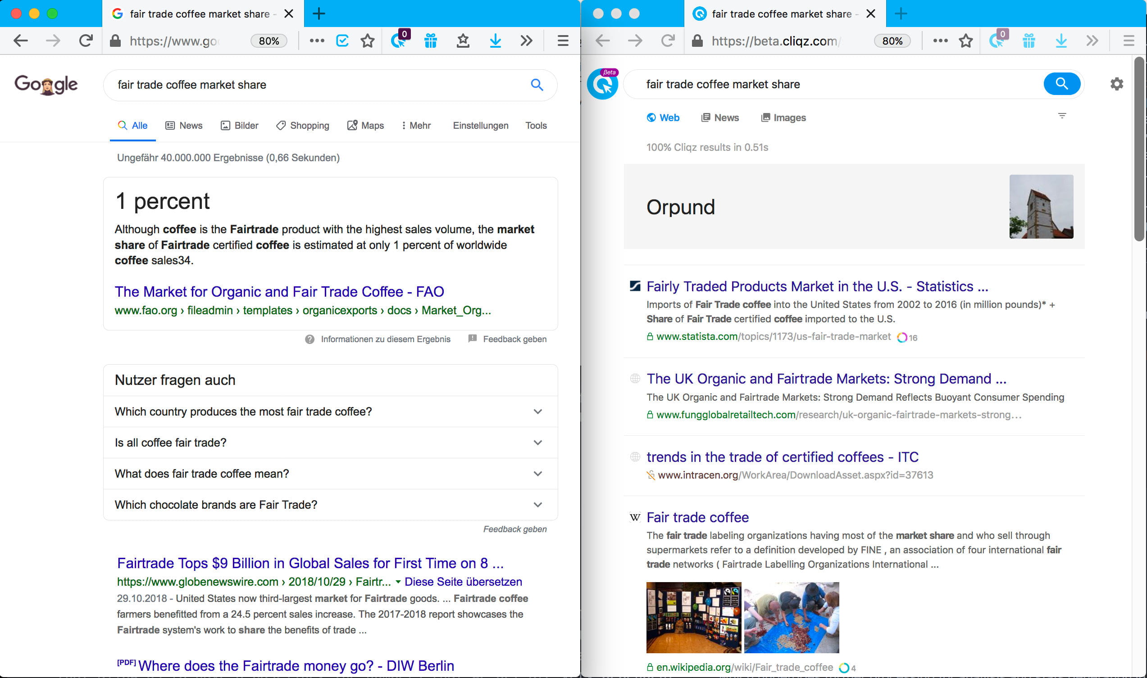
Task: Click the fair trade exhibit photo thumbnail
Action: click(693, 617)
